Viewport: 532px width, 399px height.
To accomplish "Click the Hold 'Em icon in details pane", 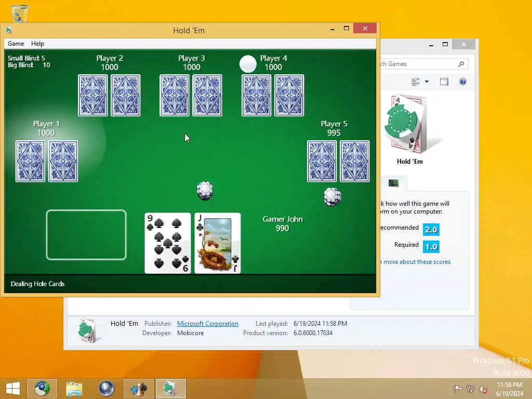I will coord(88,330).
